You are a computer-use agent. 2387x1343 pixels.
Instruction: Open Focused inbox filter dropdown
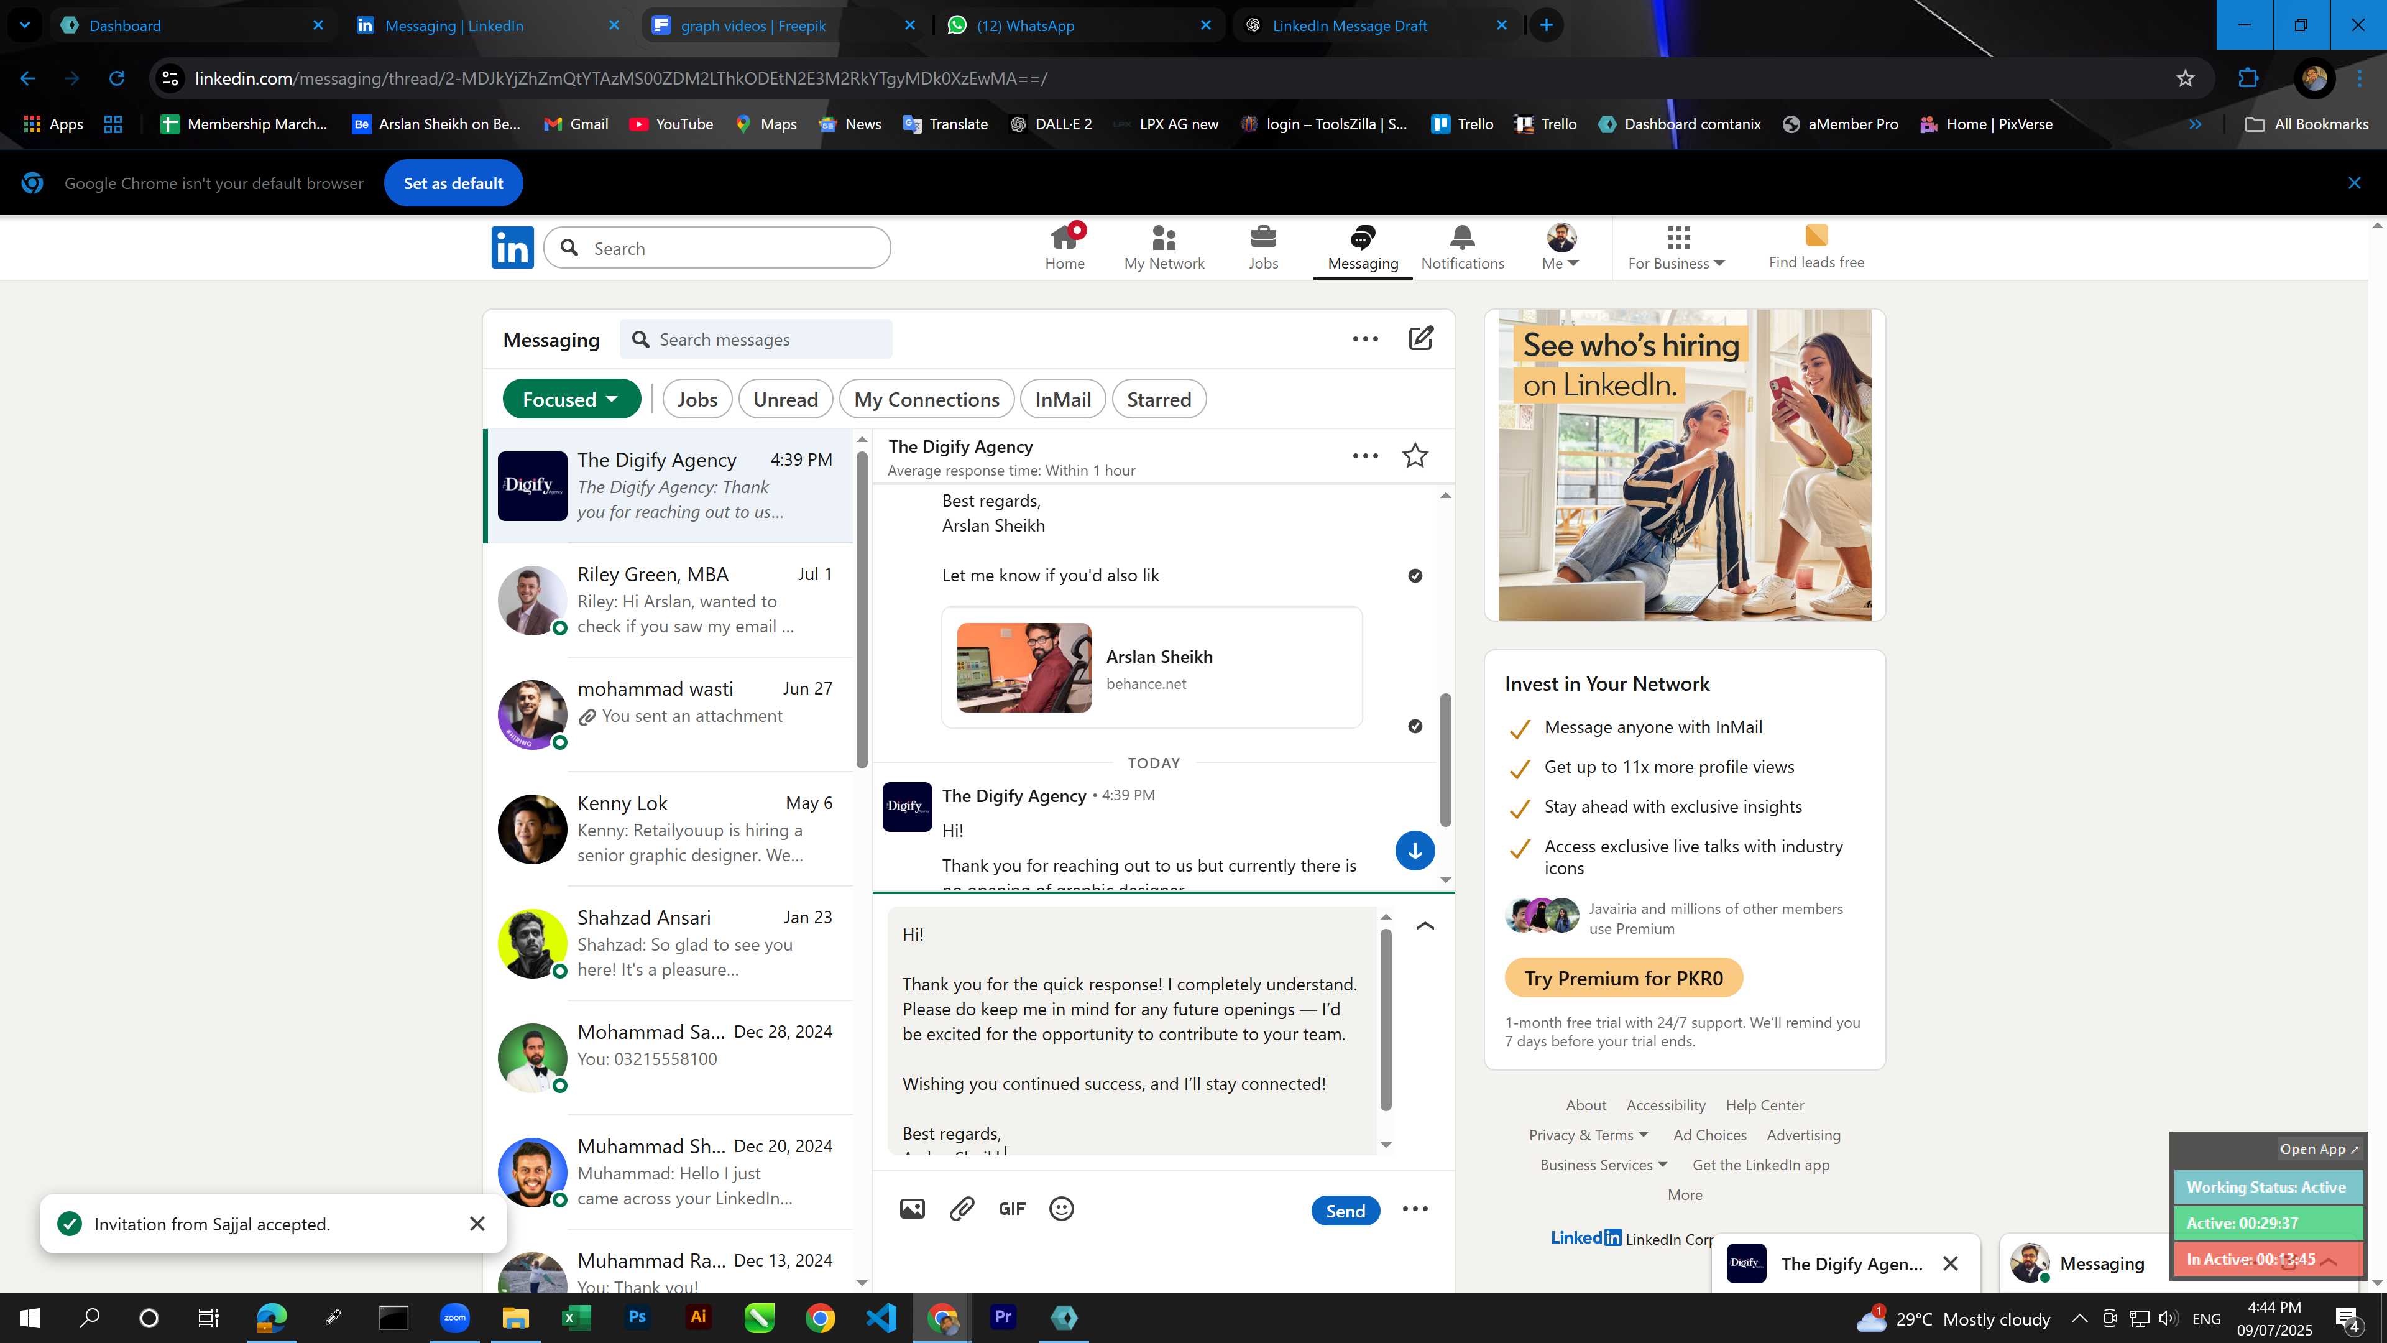pyautogui.click(x=571, y=399)
